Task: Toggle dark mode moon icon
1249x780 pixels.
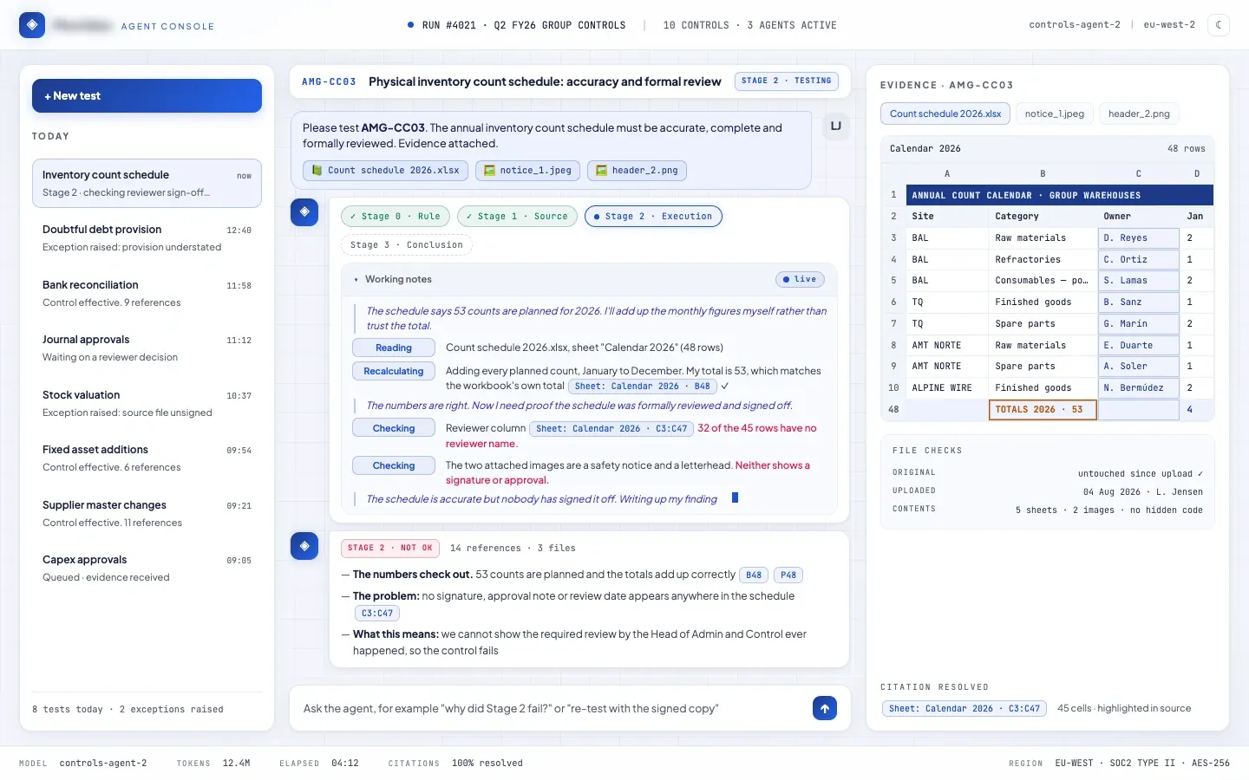Action: pos(1219,25)
